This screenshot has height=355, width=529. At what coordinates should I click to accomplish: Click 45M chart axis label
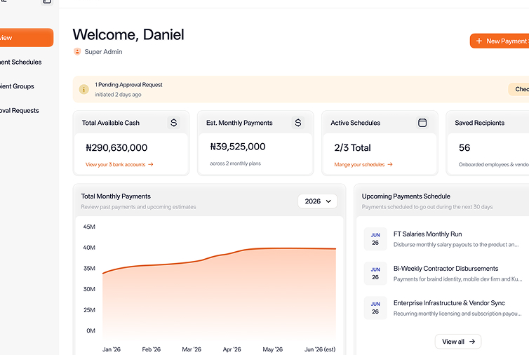tap(89, 227)
